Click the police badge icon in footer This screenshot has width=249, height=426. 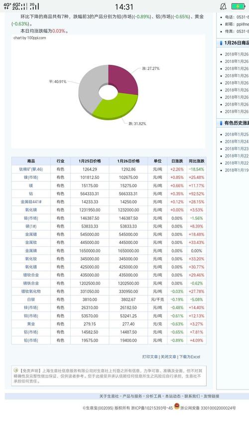pyautogui.click(x=177, y=406)
